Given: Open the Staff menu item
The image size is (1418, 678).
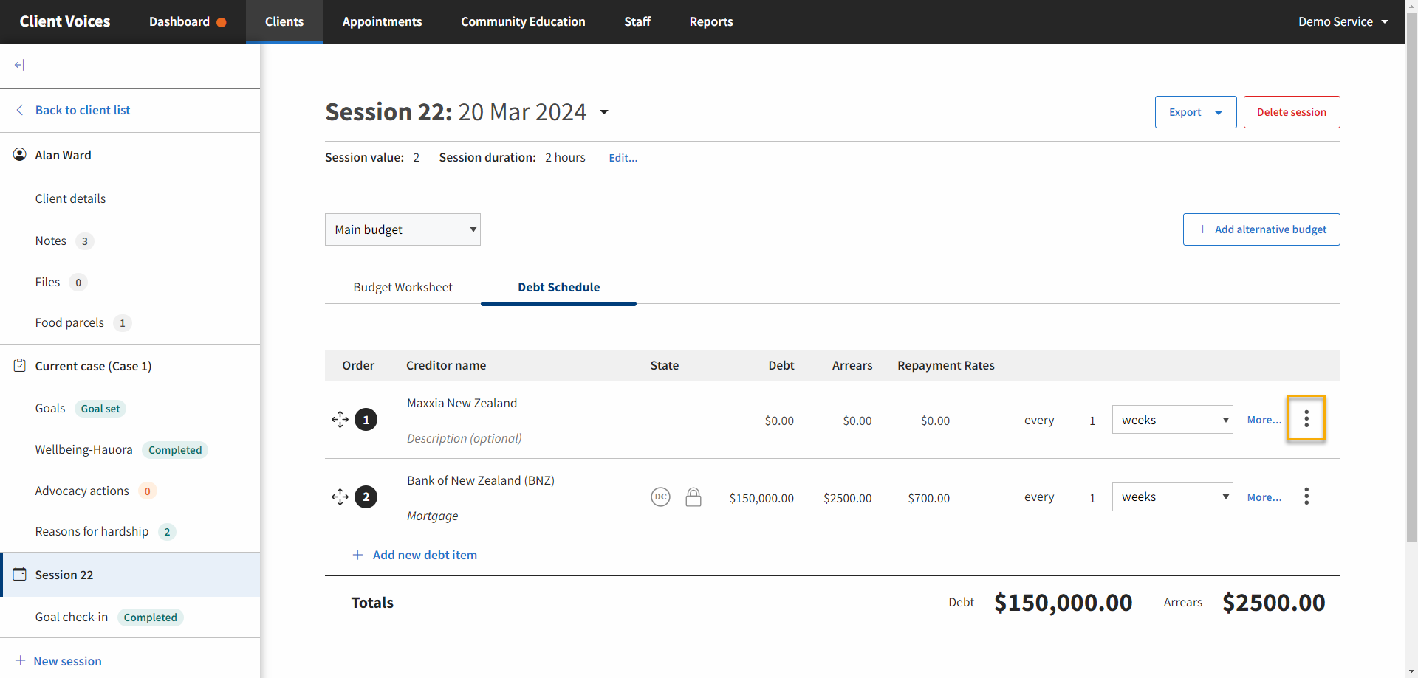Looking at the screenshot, I should click(637, 21).
